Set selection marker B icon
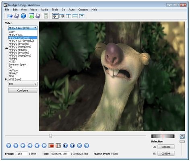The image size is (190, 161). pyautogui.click(x=58, y=146)
